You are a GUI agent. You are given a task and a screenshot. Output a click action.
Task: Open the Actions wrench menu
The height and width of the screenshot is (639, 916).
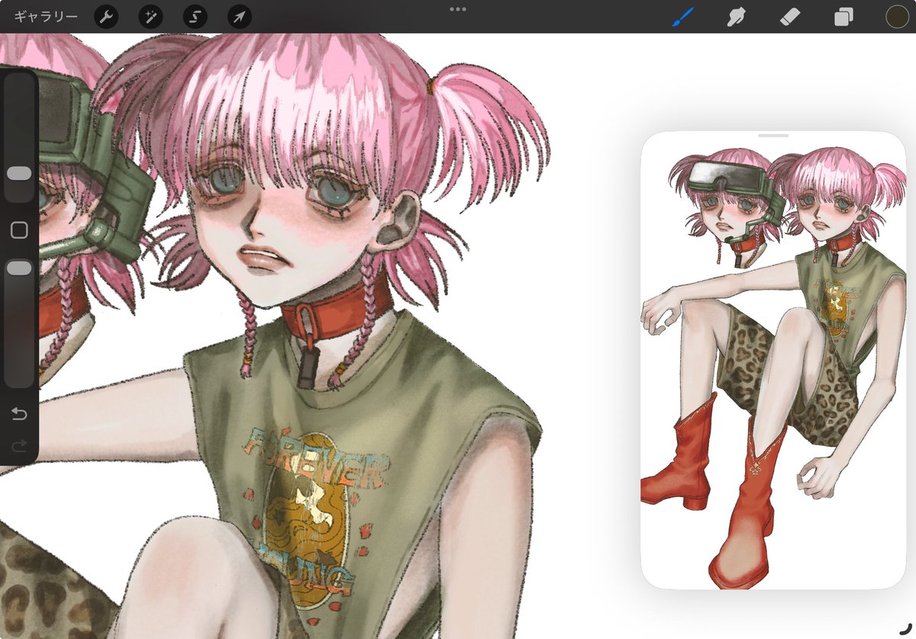(106, 16)
